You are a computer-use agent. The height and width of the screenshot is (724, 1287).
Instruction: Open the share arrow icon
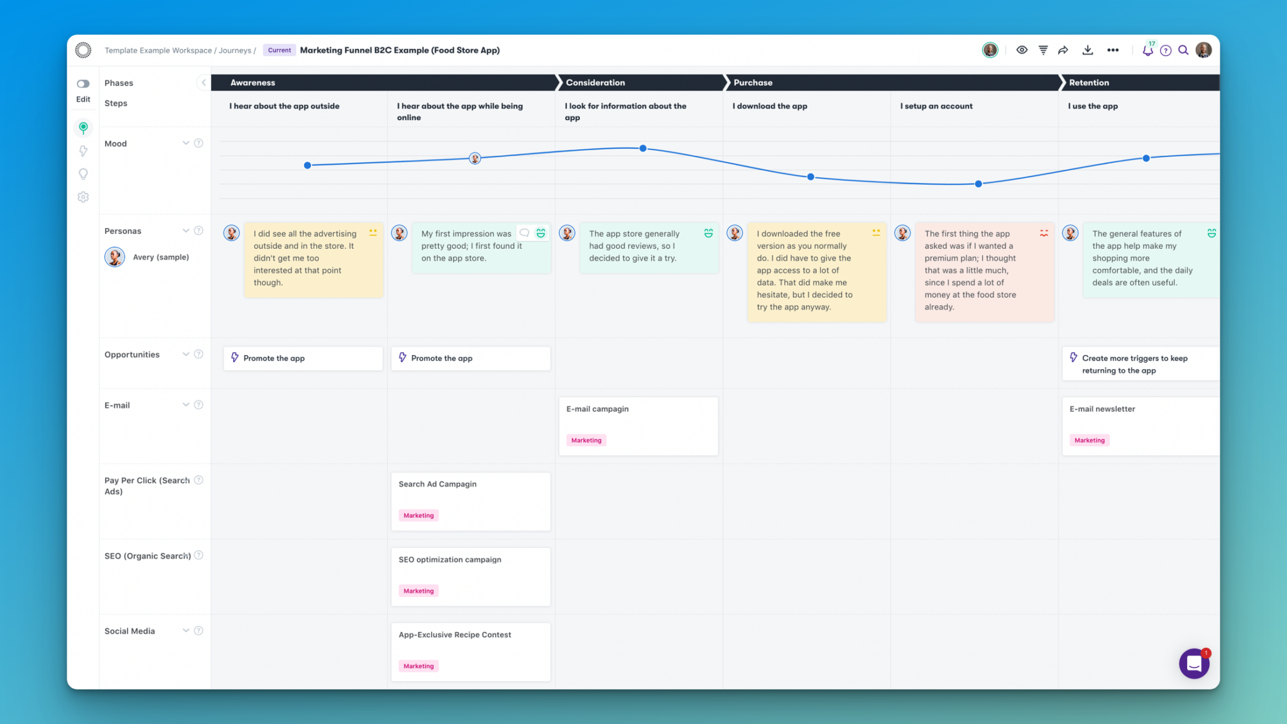[1063, 50]
